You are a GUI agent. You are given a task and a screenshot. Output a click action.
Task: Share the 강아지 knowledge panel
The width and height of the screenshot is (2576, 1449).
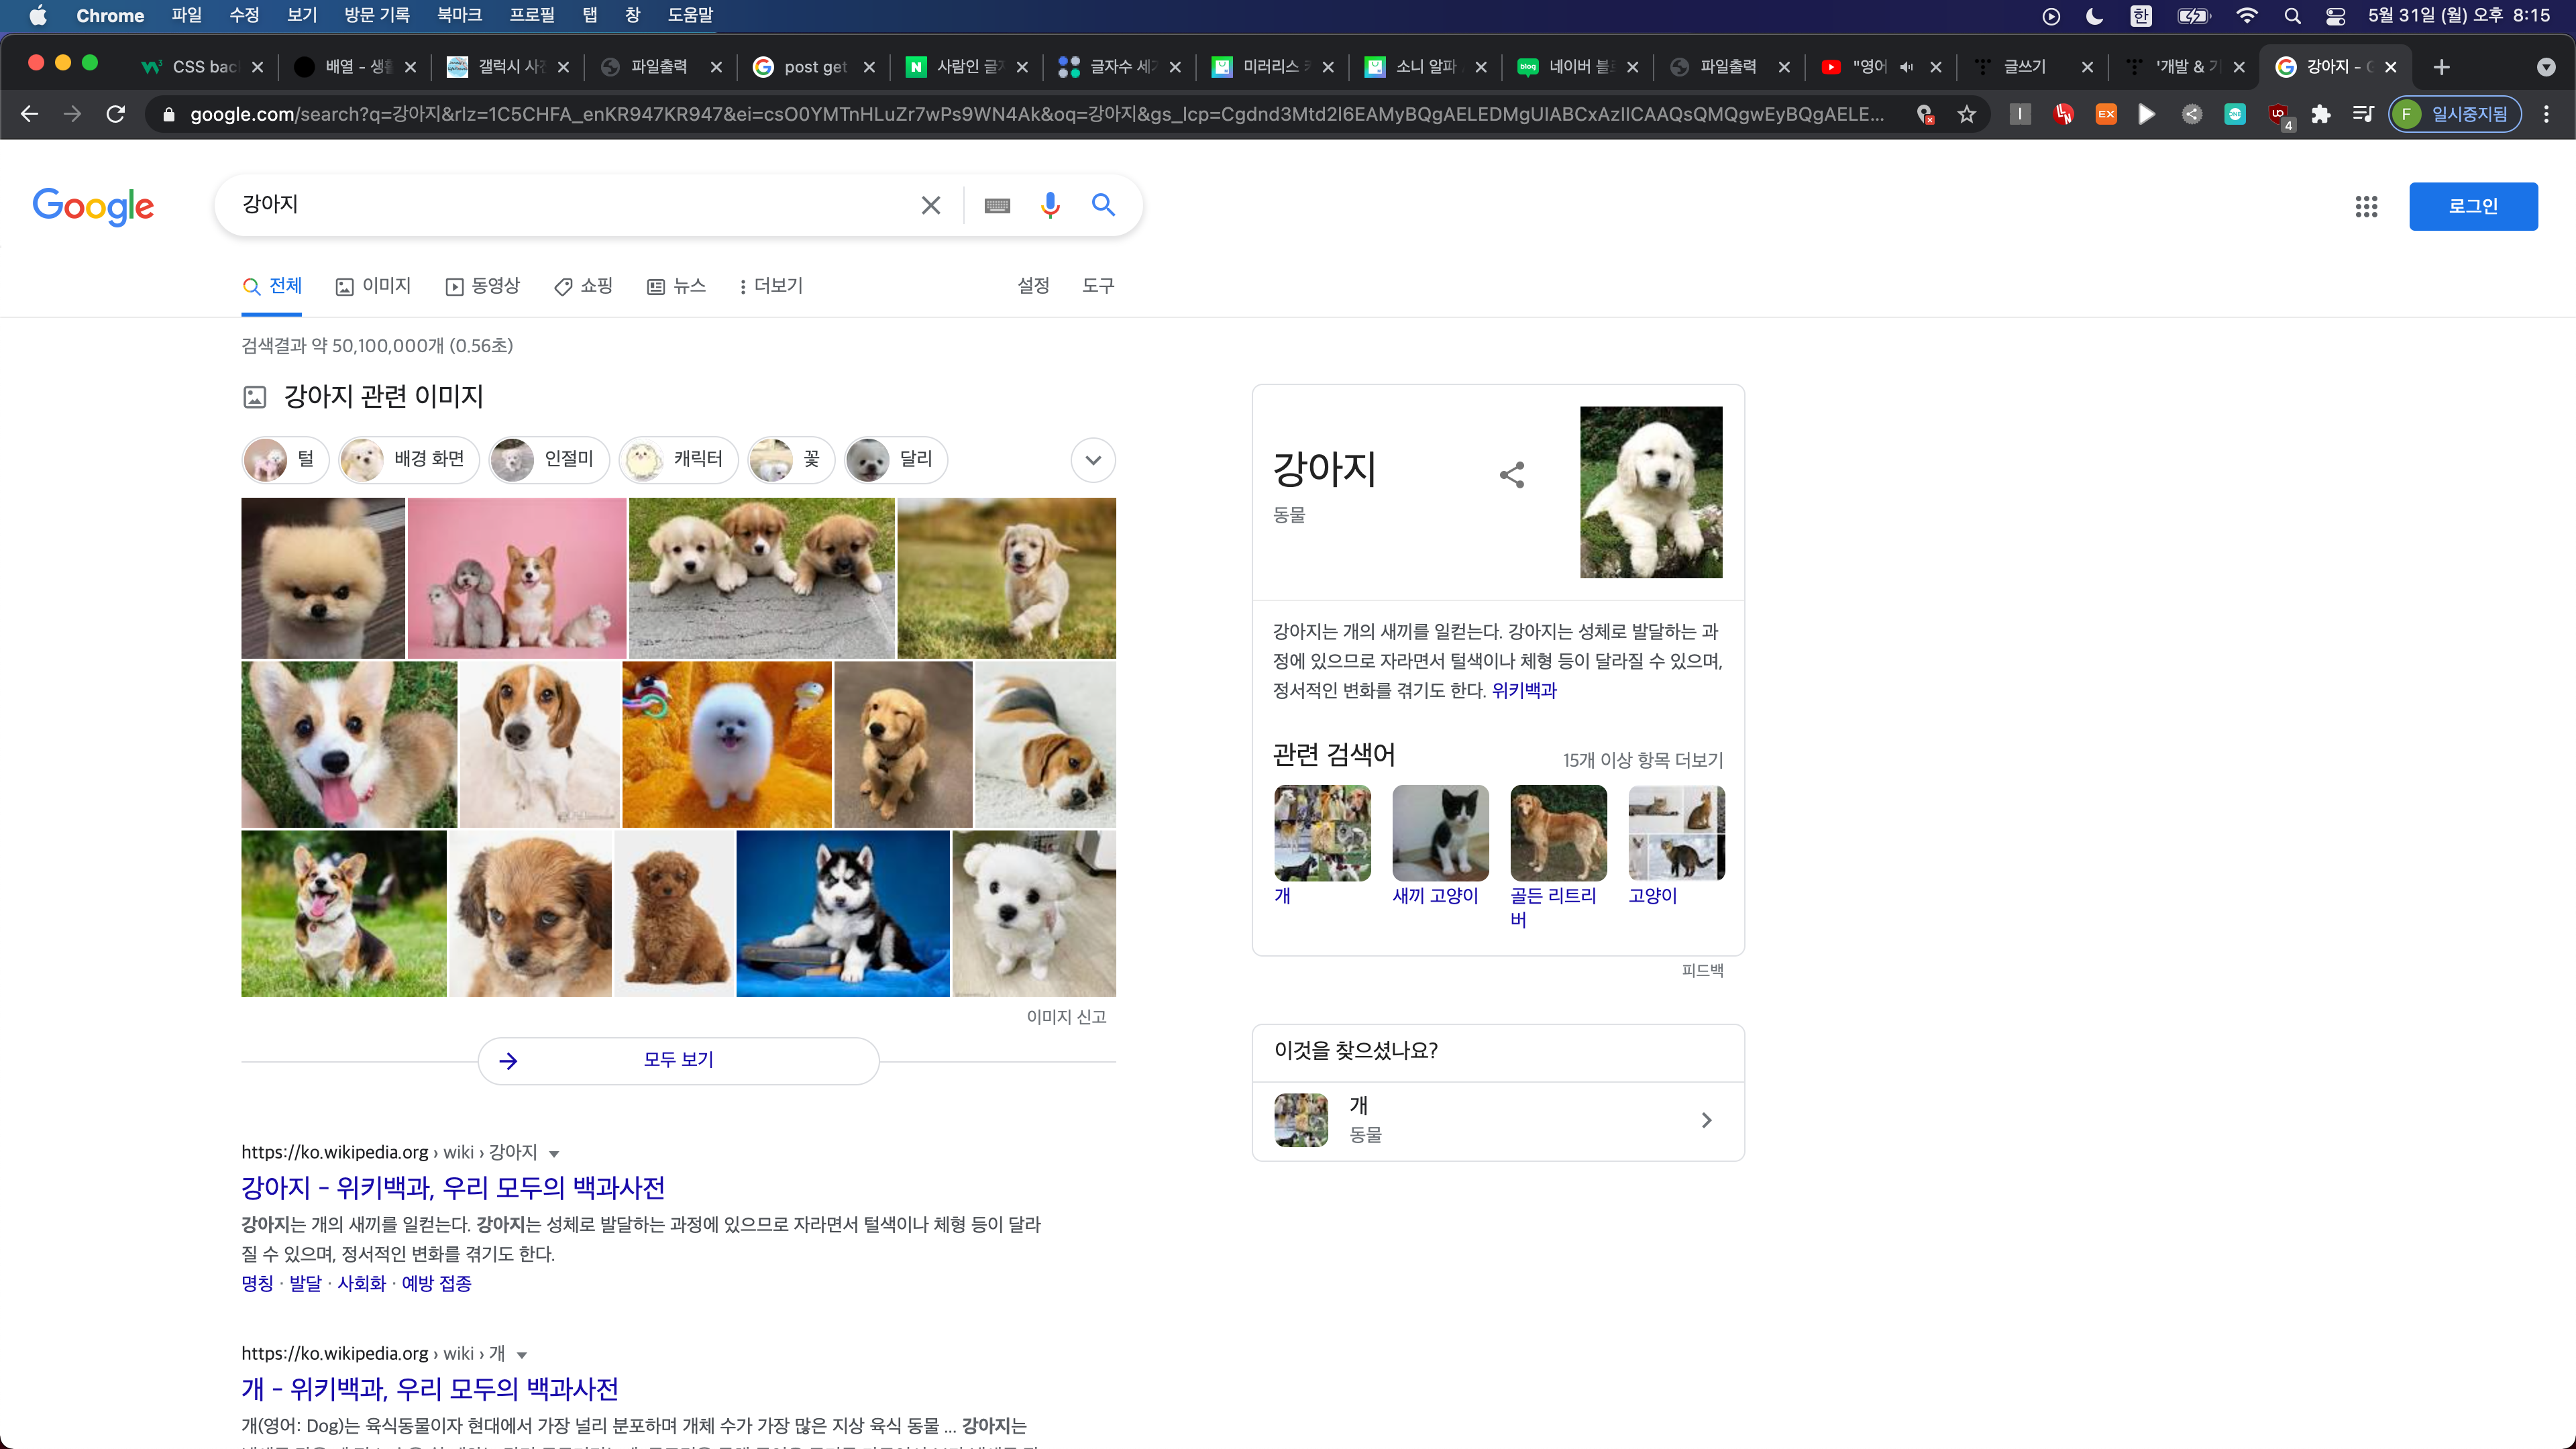click(x=1512, y=474)
